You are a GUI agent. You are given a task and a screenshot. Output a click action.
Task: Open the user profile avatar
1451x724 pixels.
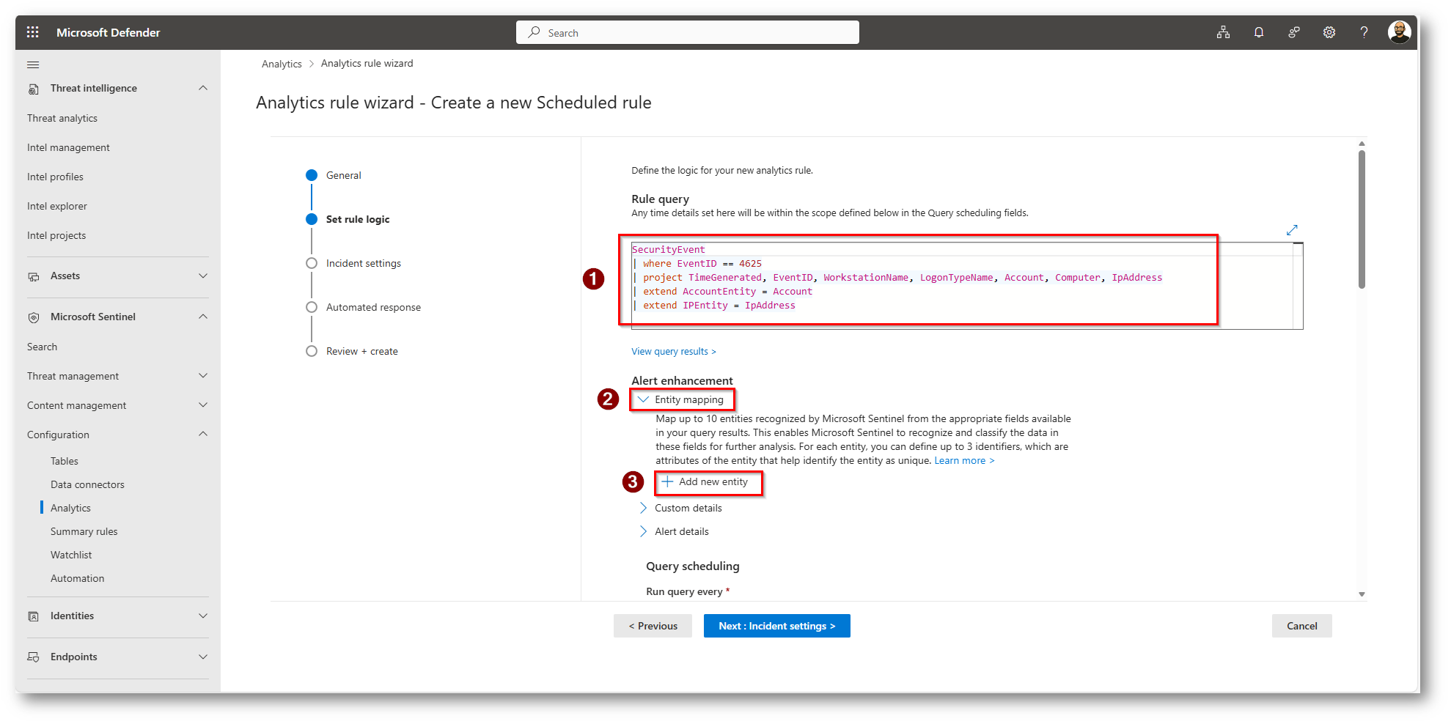(1399, 32)
